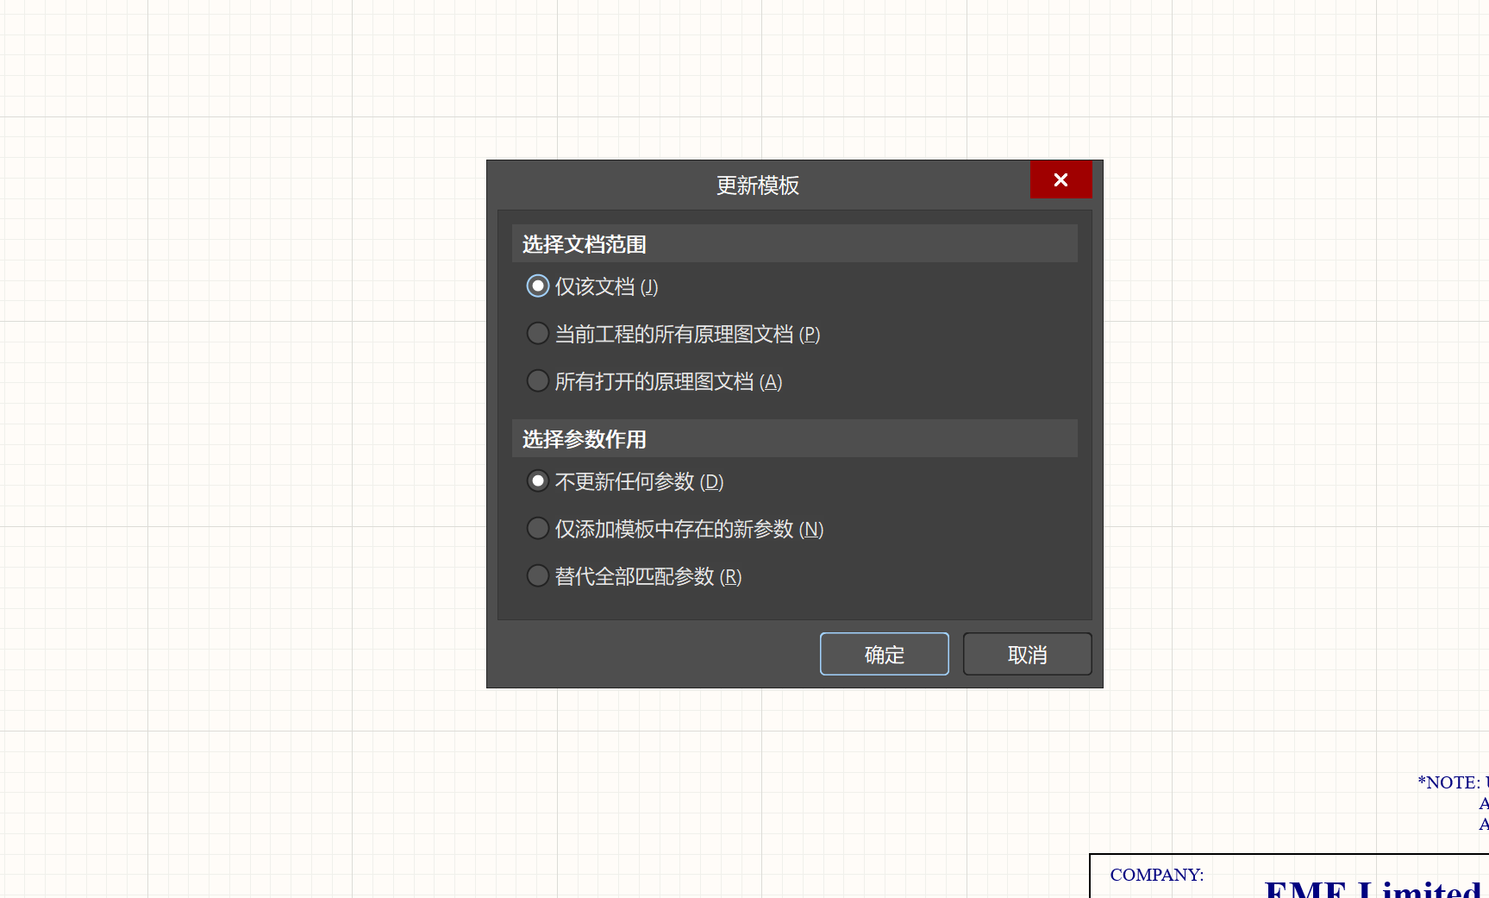
Task: Click the EMF Limited company name text
Action: 1372,888
